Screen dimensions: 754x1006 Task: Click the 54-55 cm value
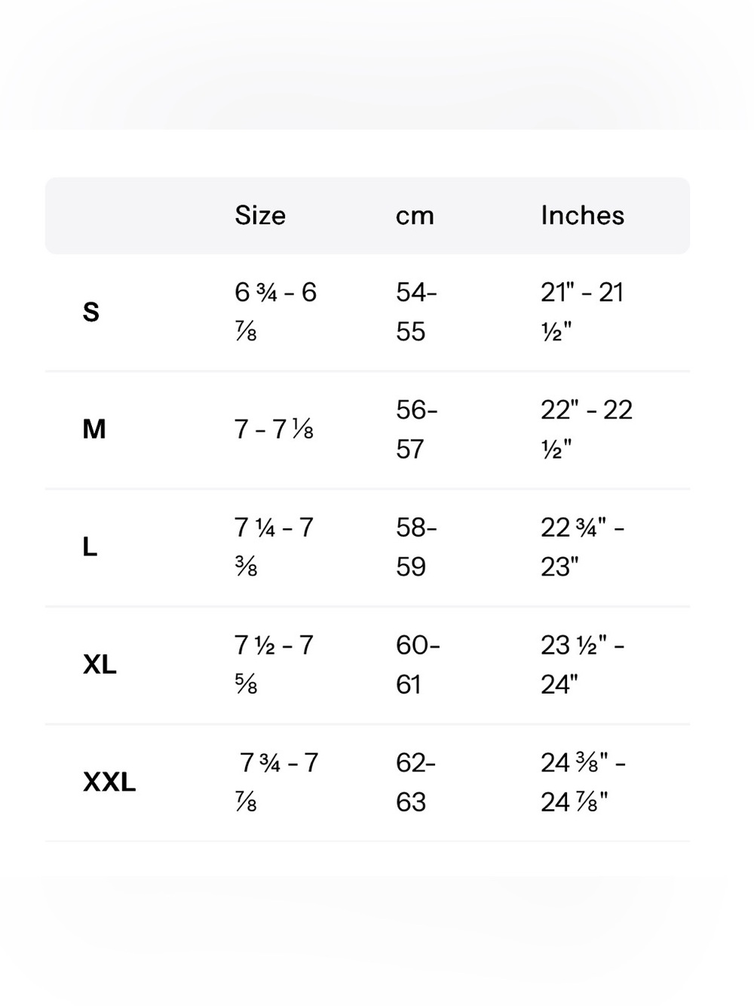pyautogui.click(x=416, y=312)
